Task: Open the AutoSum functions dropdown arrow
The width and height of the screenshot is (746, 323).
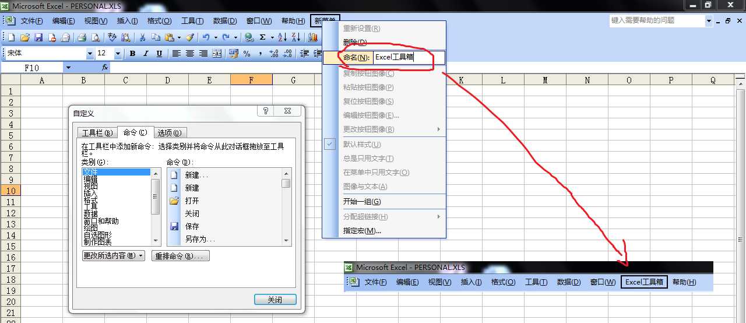Action: [x=272, y=37]
